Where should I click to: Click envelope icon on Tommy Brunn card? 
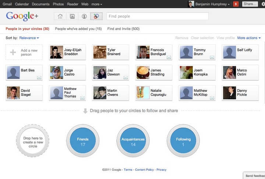click(212, 58)
